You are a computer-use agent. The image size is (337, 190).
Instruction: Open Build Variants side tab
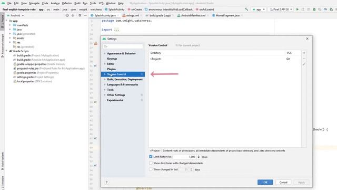point(2,161)
